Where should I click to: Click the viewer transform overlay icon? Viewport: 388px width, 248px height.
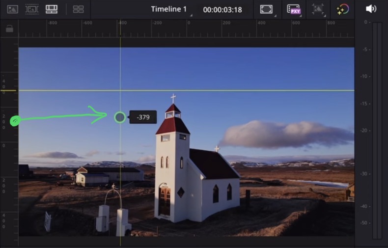(x=318, y=9)
